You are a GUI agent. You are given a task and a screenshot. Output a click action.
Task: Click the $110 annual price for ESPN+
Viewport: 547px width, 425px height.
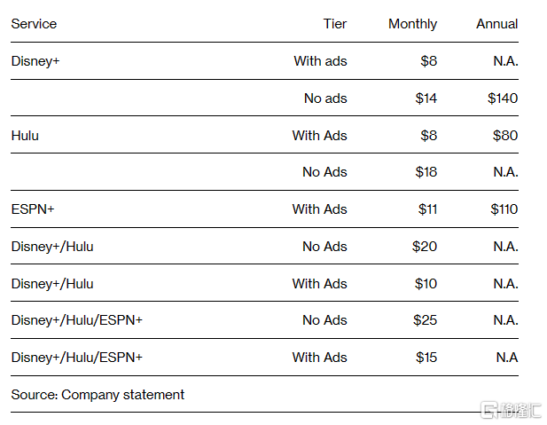coord(504,209)
